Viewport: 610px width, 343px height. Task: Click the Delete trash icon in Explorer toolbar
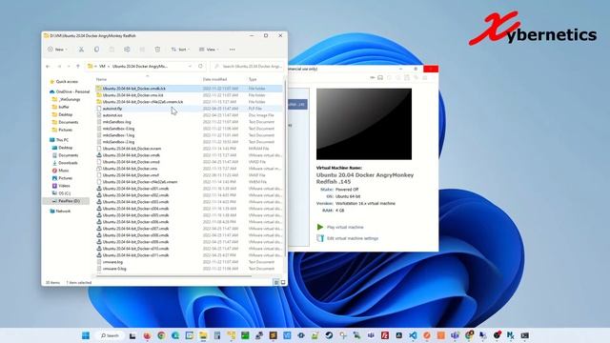[x=157, y=50]
